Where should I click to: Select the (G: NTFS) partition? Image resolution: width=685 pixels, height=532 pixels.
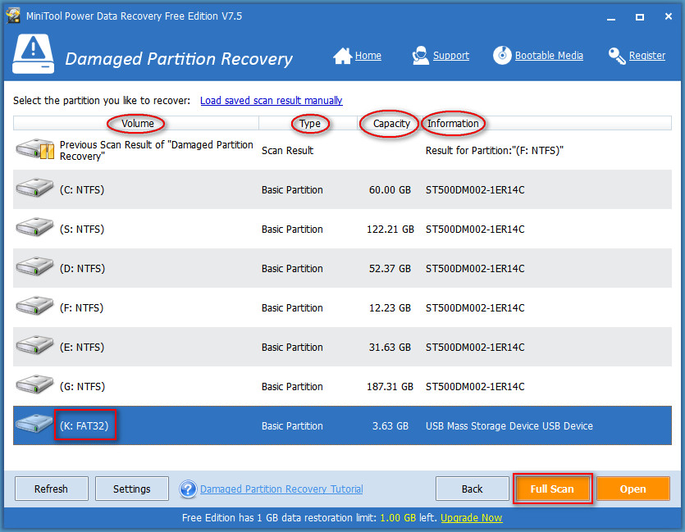click(x=342, y=386)
